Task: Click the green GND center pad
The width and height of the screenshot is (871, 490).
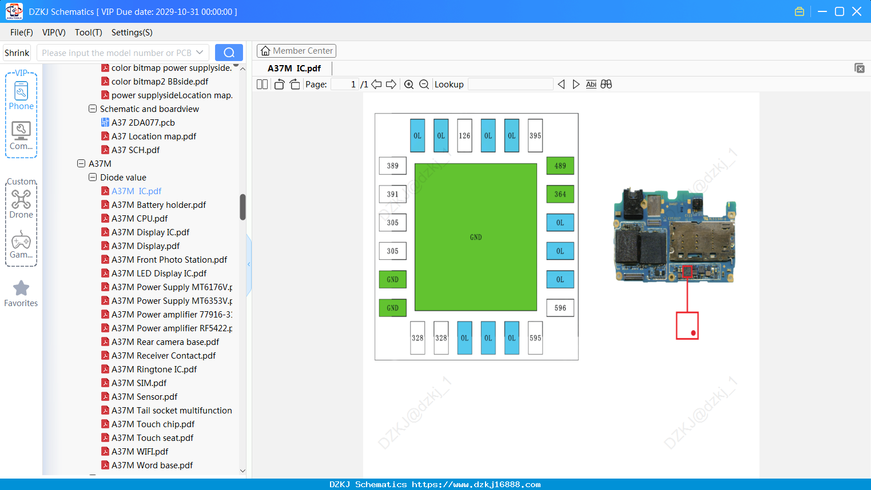Action: (476, 237)
